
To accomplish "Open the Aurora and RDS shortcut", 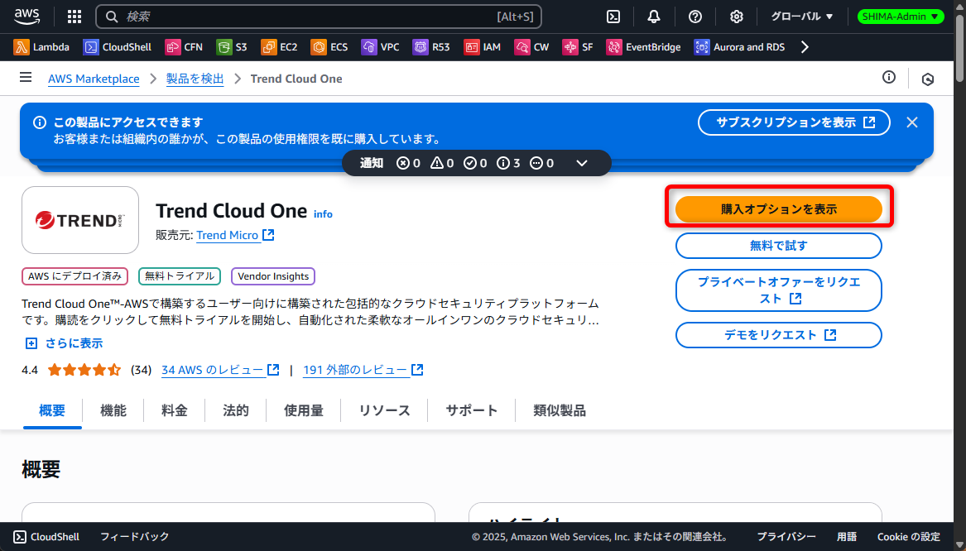I will pos(739,47).
